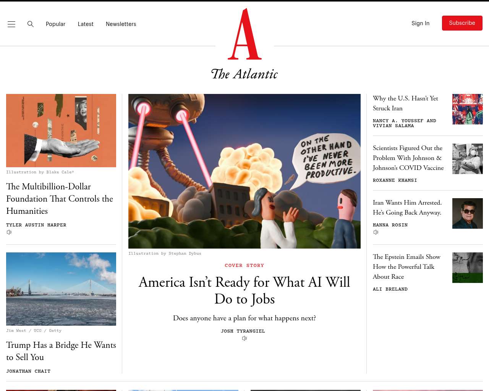This screenshot has height=391, width=489.
Task: Open the man in sunglasses portrait thumbnail
Action: (x=468, y=213)
